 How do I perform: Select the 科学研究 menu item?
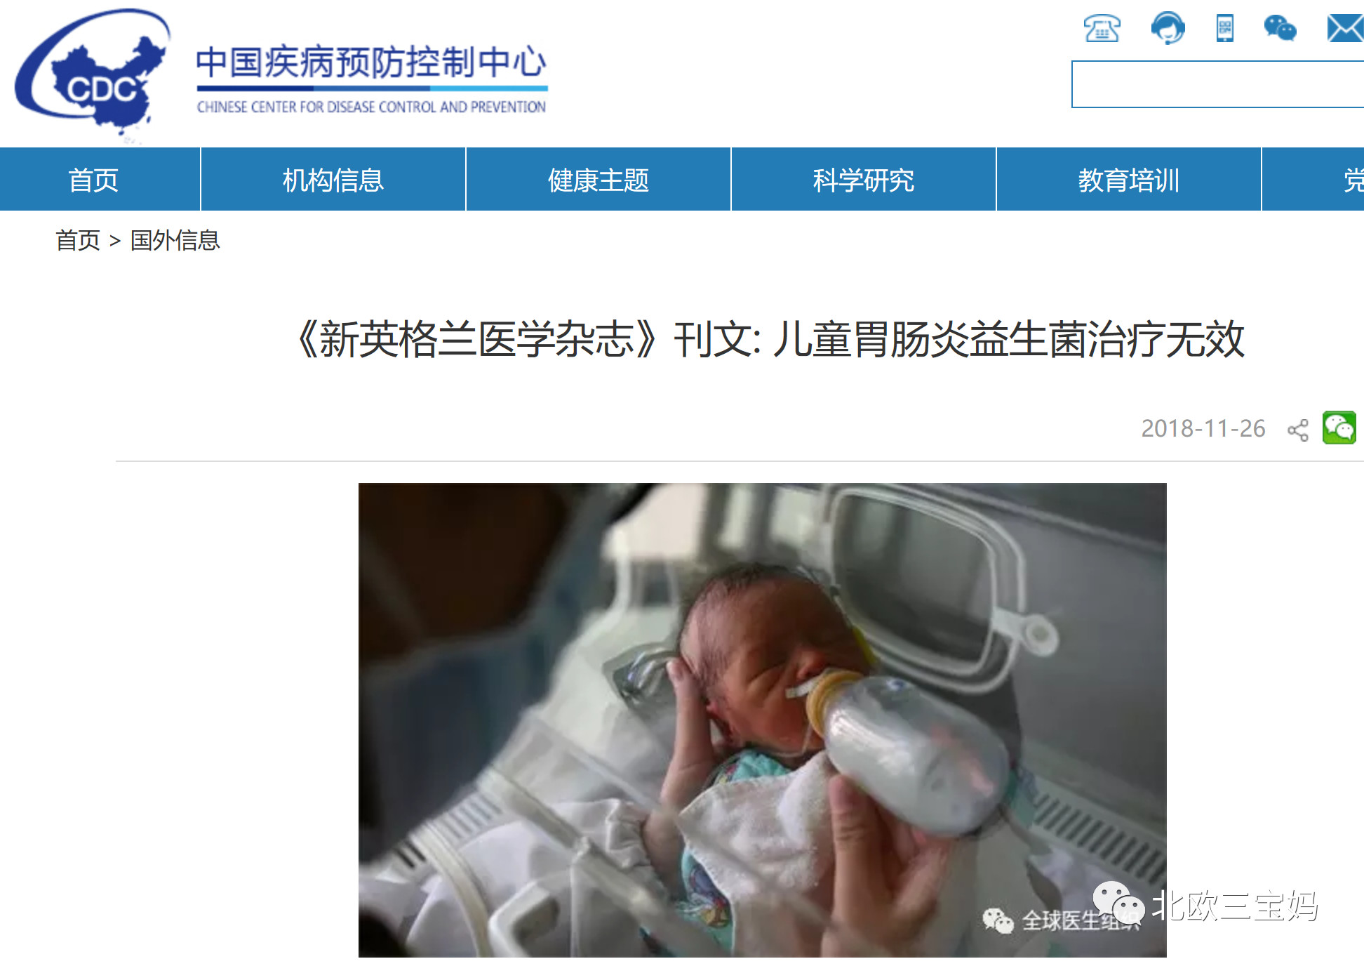(x=864, y=180)
